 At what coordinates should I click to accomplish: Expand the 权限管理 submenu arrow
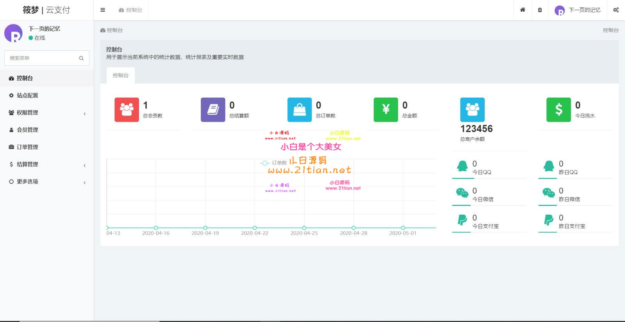coord(85,114)
